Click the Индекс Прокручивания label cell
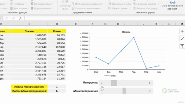Screen dimensions: 185x104 click(29, 87)
